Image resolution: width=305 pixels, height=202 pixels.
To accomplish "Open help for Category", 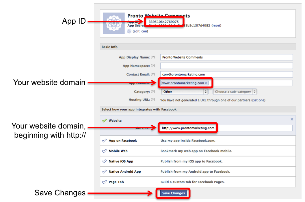I will point(153,91).
